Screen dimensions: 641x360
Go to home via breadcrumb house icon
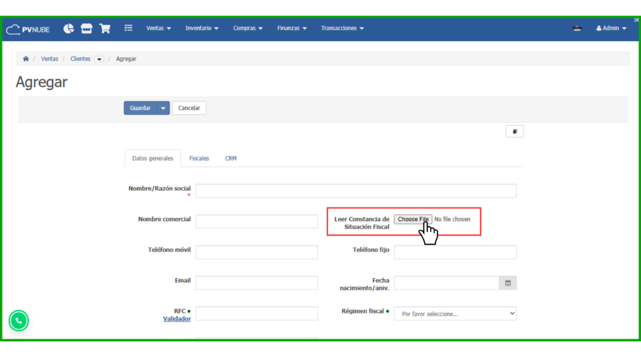pos(26,59)
